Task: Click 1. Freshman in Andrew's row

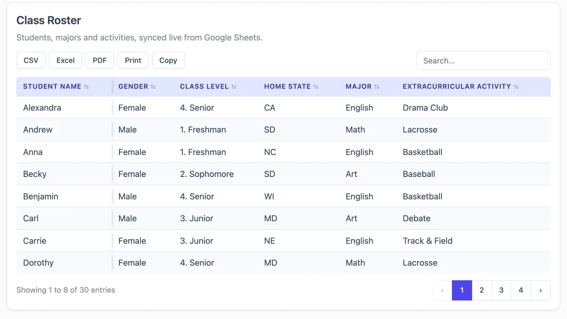Action: click(203, 130)
